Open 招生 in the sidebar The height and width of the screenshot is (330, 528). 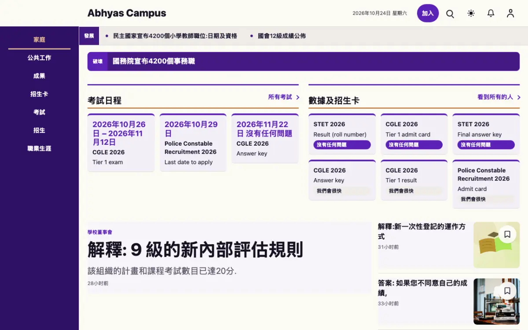click(x=39, y=130)
